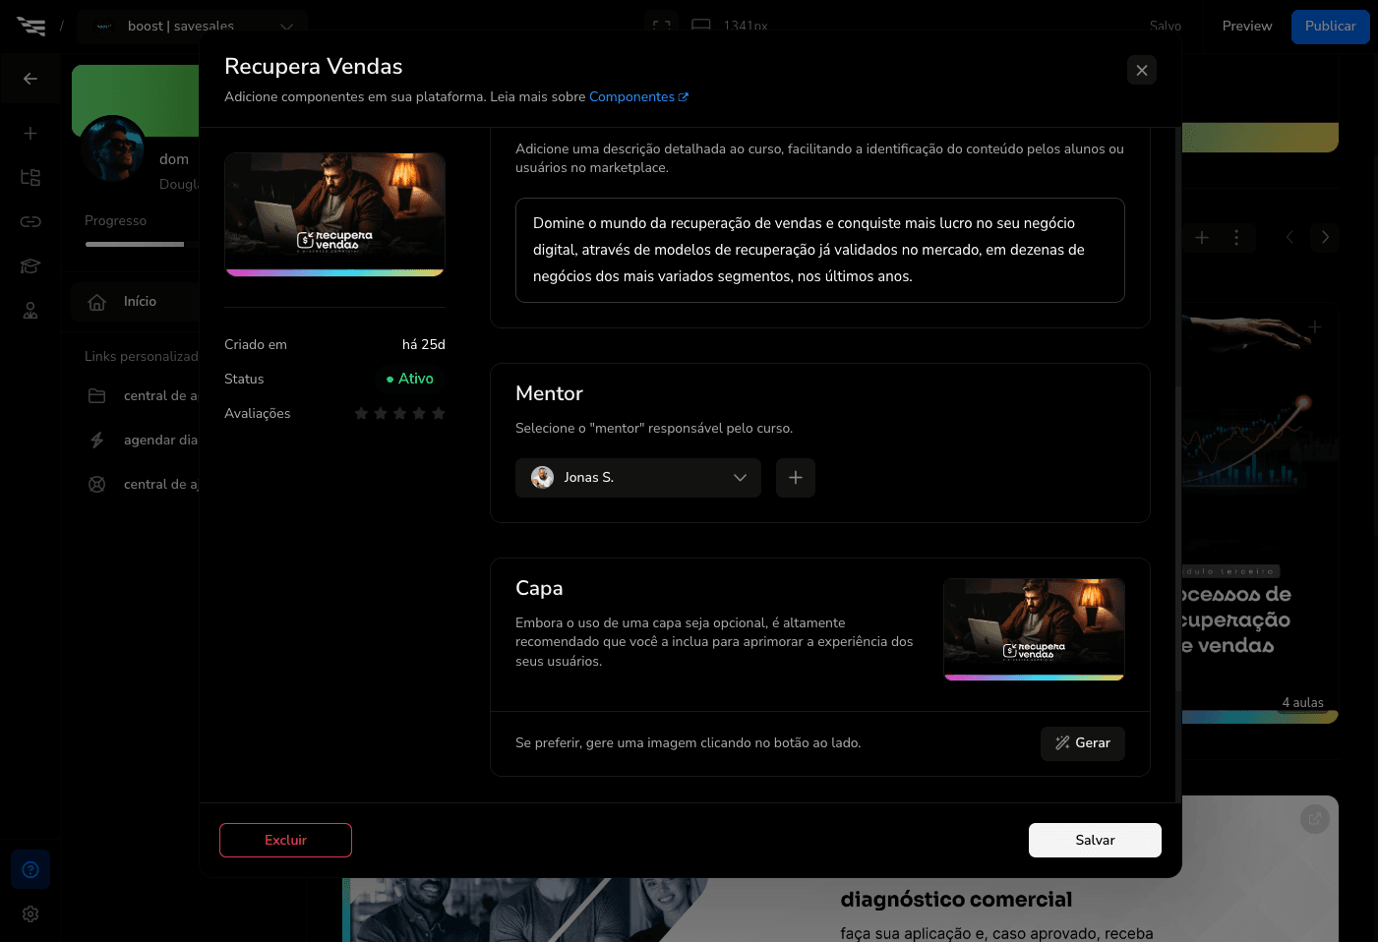
Task: Click the course thumbnail in dialog sidebar
Action: [x=334, y=214]
